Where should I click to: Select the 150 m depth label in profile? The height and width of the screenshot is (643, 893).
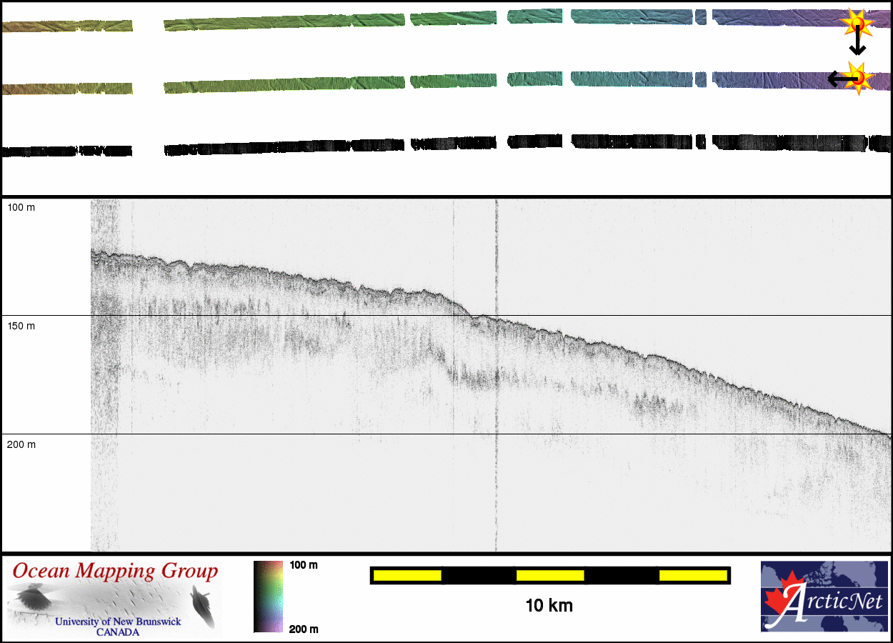[21, 326]
